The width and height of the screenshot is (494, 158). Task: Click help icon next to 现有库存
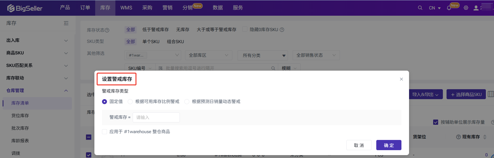[458, 137]
